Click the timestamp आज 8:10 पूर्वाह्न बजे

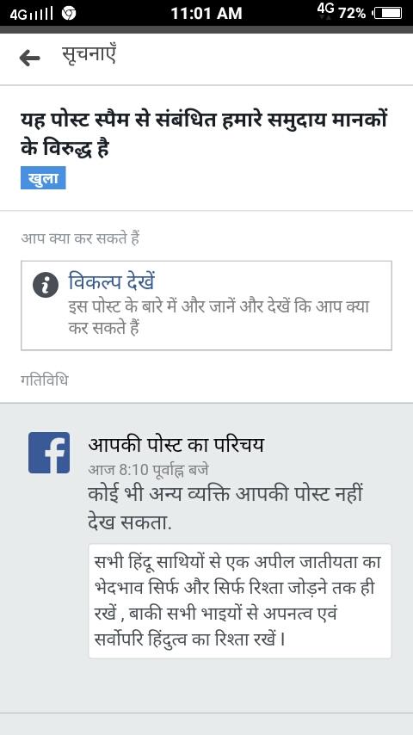(148, 470)
